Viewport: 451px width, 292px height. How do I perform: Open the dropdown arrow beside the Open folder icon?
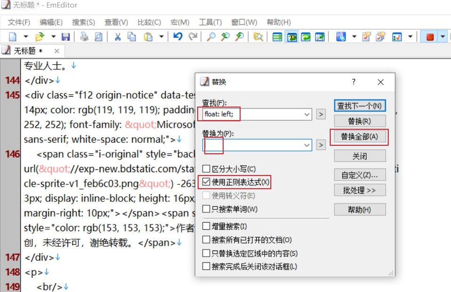pos(53,37)
